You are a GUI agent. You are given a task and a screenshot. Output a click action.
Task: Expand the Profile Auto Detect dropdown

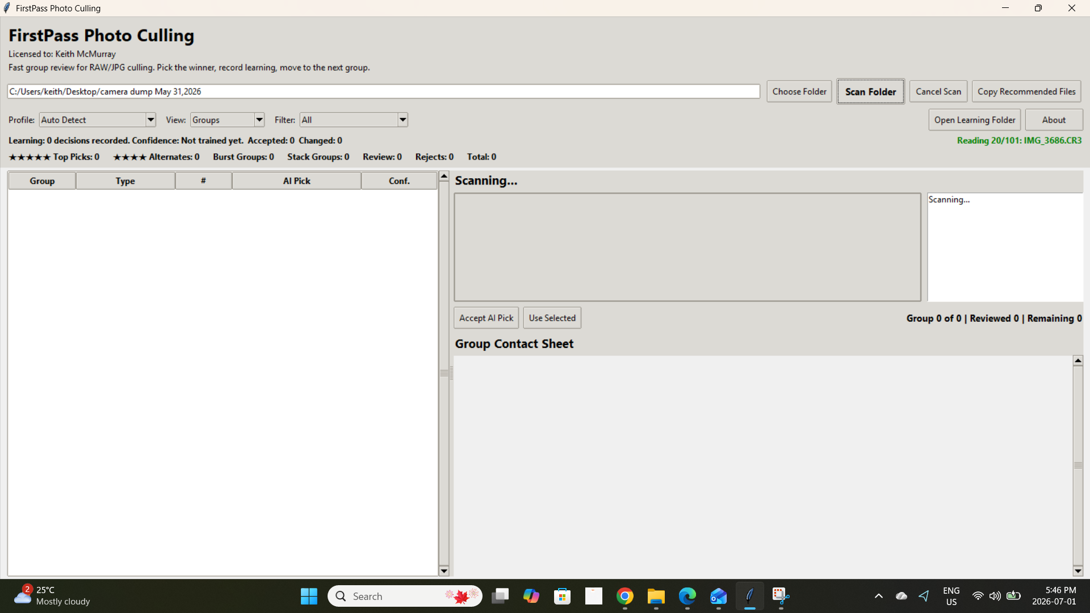150,120
